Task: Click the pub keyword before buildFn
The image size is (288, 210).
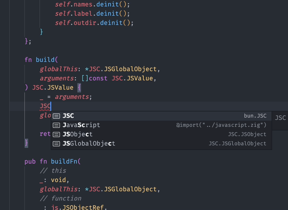Action: coord(30,161)
